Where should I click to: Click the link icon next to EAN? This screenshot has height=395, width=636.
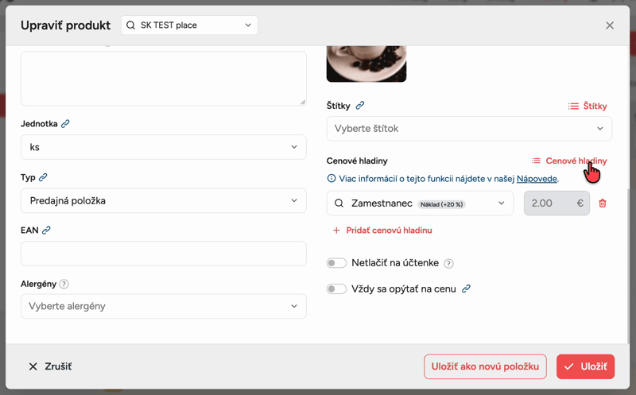coord(46,230)
